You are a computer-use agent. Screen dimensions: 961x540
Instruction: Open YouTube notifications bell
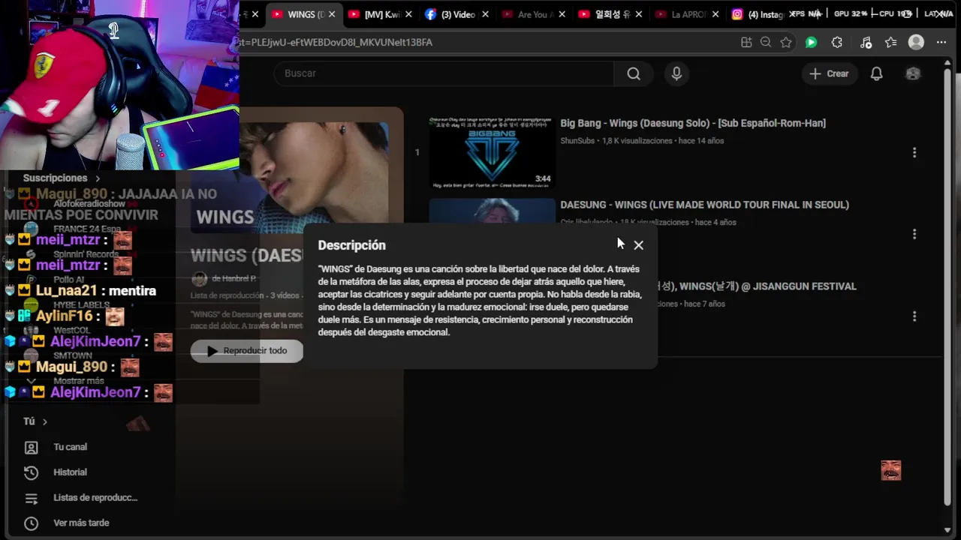pos(876,73)
